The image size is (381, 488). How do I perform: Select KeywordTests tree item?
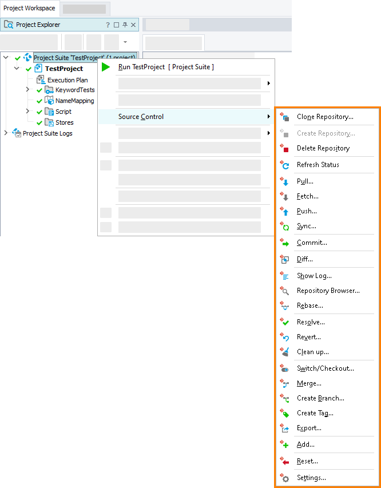75,90
